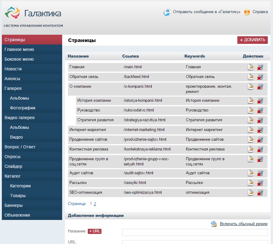Edit the Интернет-маркетинг page
The image size is (273, 244).
click(250, 130)
